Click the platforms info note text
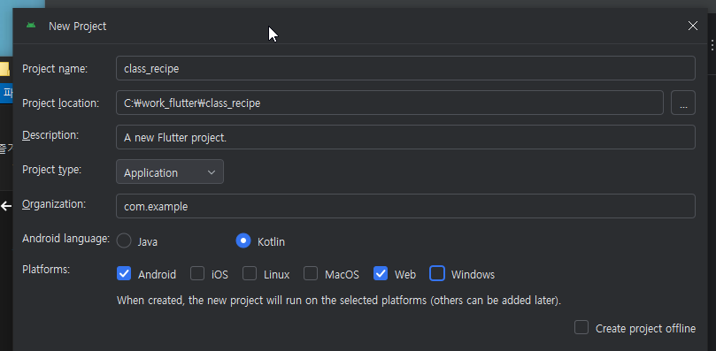The height and width of the screenshot is (351, 716). pyautogui.click(x=339, y=301)
